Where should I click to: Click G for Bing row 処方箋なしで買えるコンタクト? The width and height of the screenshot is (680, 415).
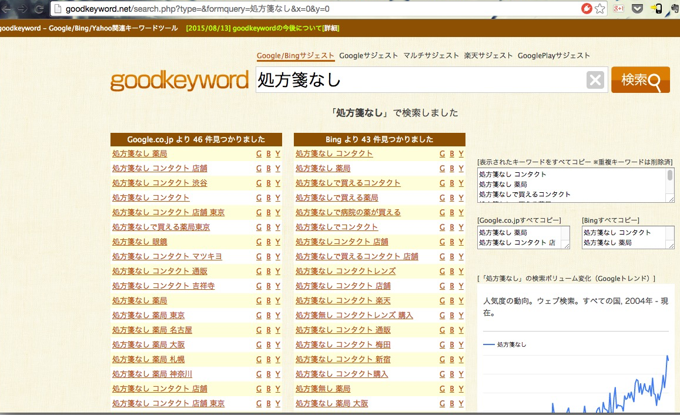(443, 183)
